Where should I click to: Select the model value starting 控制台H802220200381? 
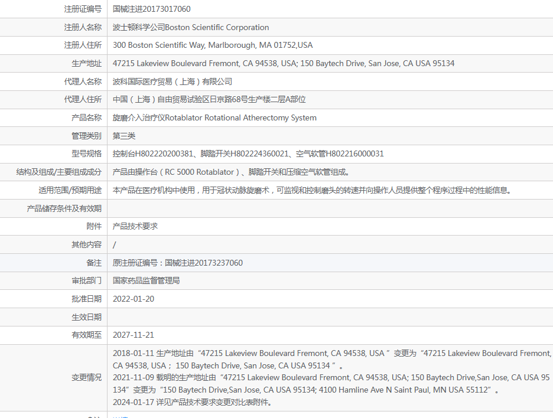click(x=248, y=154)
